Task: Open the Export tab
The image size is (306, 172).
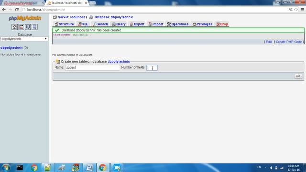Action: pyautogui.click(x=137, y=24)
